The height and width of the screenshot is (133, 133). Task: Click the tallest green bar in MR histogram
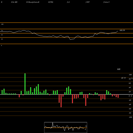25,84
